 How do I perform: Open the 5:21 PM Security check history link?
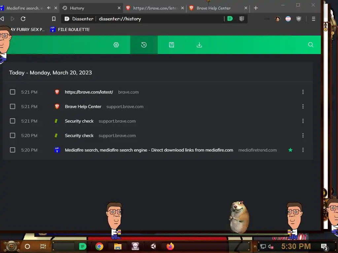coord(79,121)
